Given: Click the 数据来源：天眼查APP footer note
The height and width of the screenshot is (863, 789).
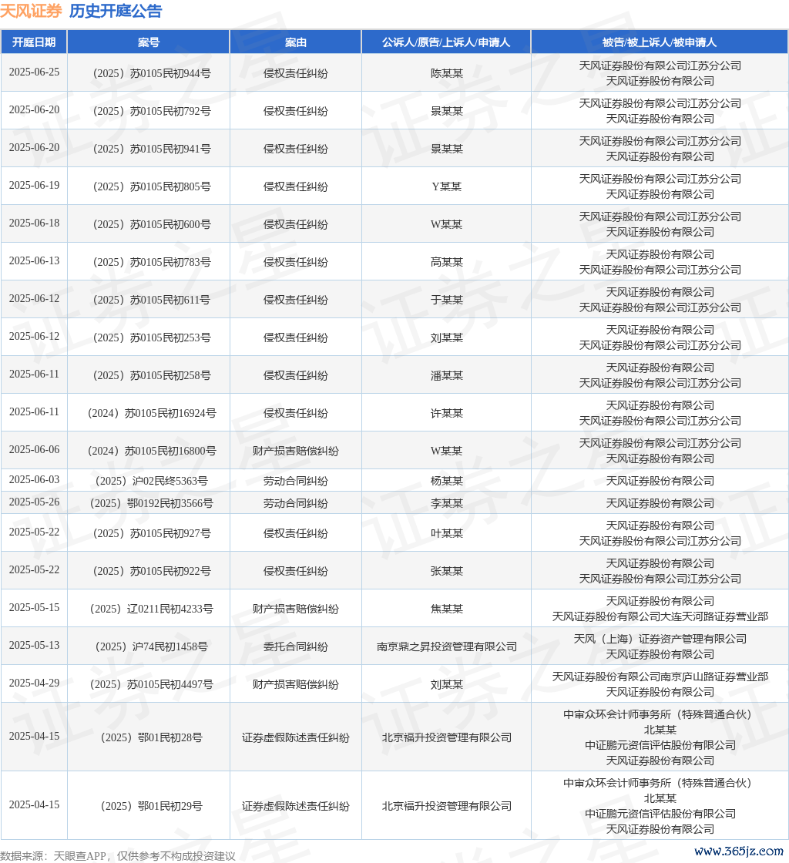Looking at the screenshot, I should [118, 856].
